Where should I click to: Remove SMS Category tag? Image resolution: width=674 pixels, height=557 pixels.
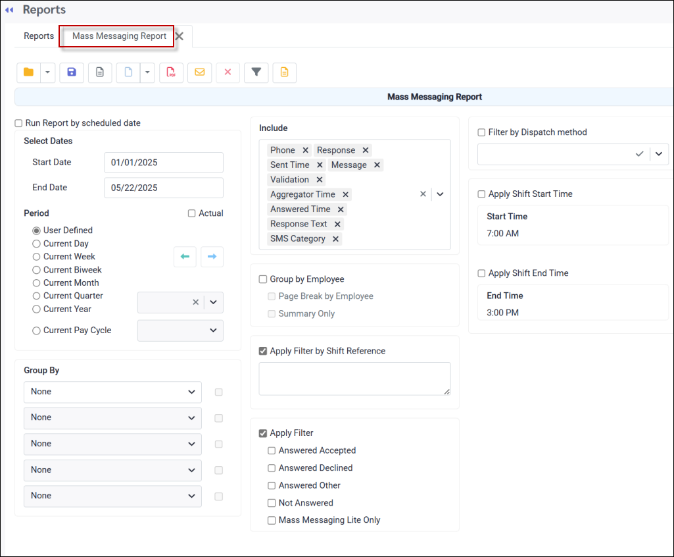click(336, 239)
